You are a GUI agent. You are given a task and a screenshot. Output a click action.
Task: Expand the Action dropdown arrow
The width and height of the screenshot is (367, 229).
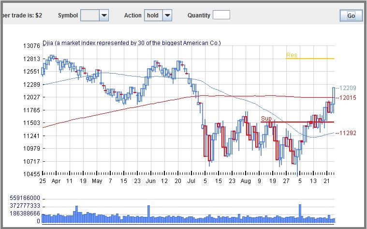pos(167,15)
